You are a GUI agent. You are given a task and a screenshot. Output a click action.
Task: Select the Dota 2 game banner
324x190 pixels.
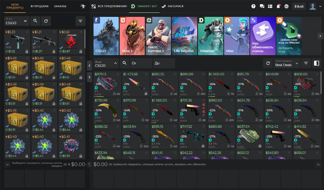(x=132, y=36)
